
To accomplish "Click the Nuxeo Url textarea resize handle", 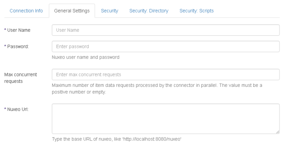I will (278, 132).
